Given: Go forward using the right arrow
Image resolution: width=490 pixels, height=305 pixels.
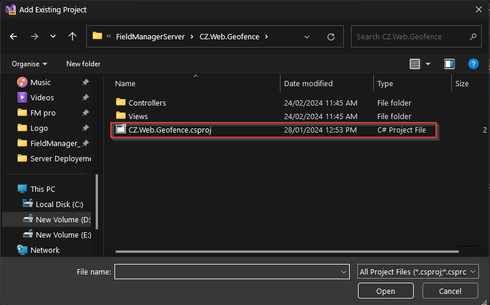Looking at the screenshot, I should (35, 36).
